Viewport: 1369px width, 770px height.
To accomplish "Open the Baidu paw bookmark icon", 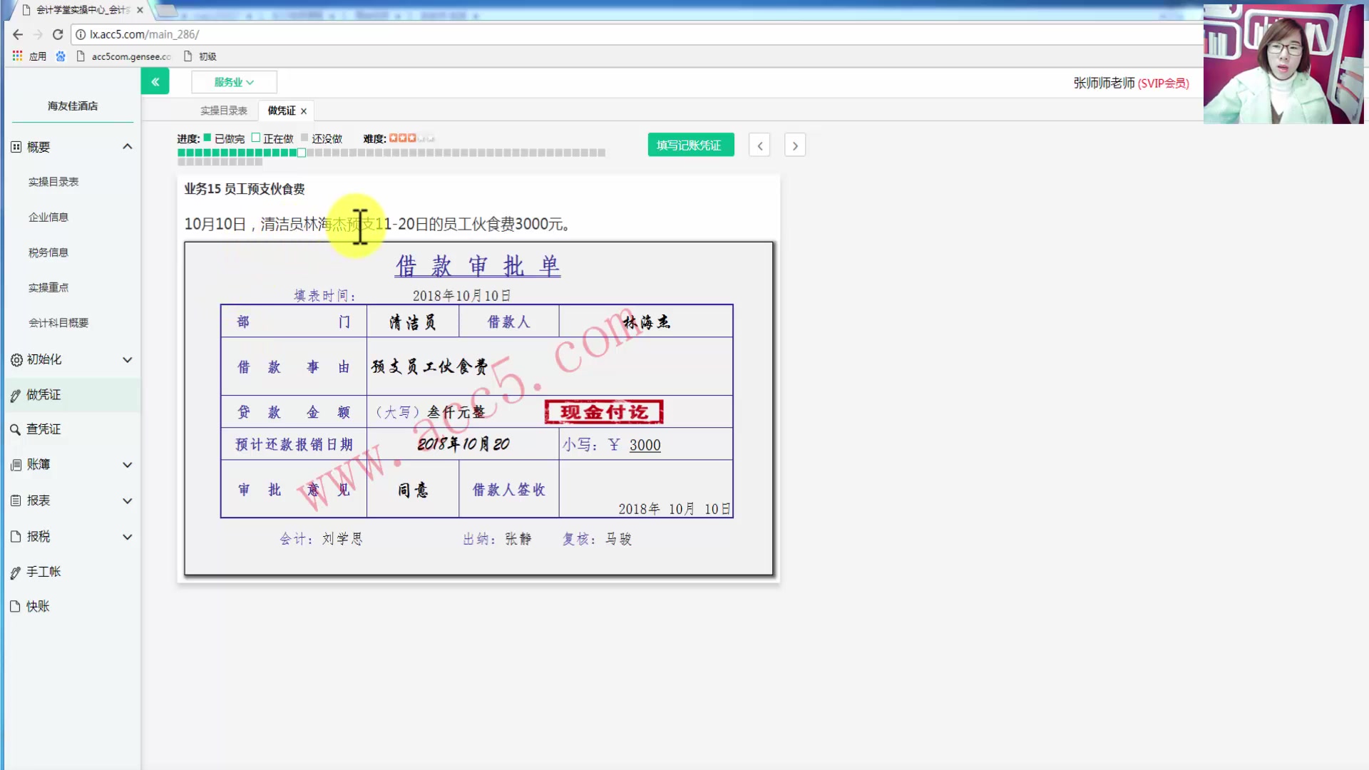I will tap(61, 56).
